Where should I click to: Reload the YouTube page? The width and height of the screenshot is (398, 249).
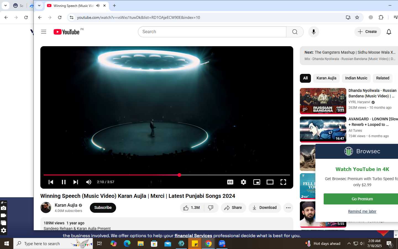tap(60, 17)
